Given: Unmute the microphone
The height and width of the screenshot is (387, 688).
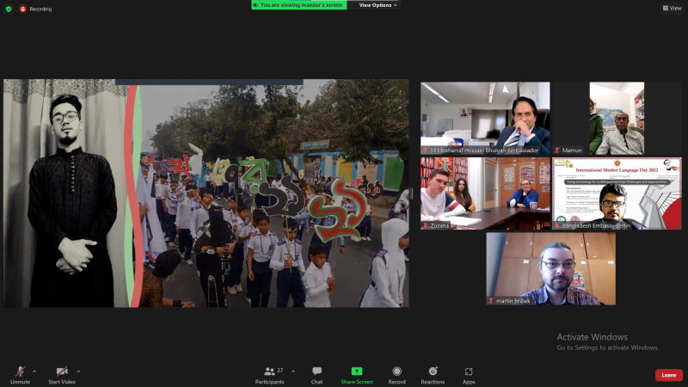Looking at the screenshot, I should coord(20,373).
